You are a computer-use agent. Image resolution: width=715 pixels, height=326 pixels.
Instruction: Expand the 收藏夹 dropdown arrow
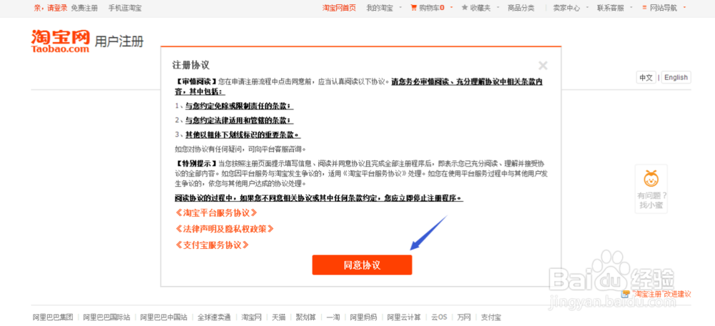[x=498, y=7]
